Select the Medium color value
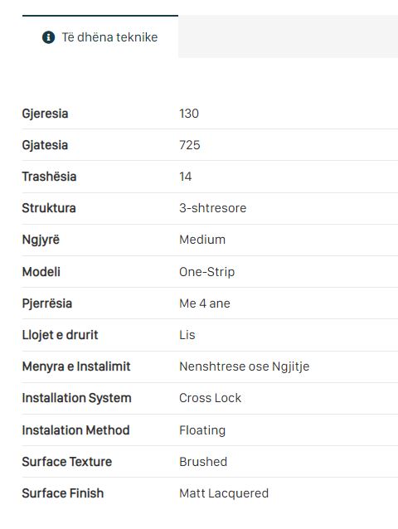Screen dimensions: 398x529 click(x=202, y=240)
